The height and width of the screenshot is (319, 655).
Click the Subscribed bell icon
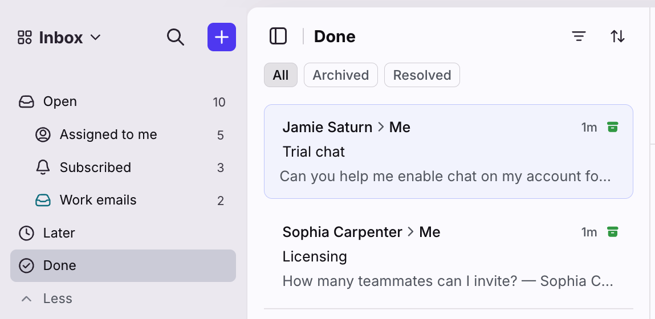tap(43, 167)
